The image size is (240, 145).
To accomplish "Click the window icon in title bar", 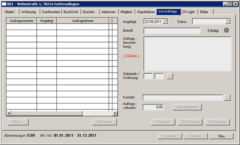I will pos(4,4).
